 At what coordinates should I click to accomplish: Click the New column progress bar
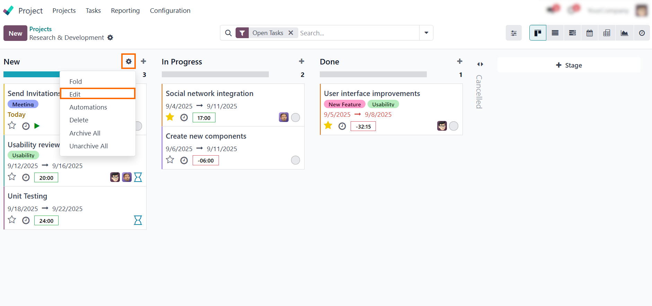coord(32,75)
